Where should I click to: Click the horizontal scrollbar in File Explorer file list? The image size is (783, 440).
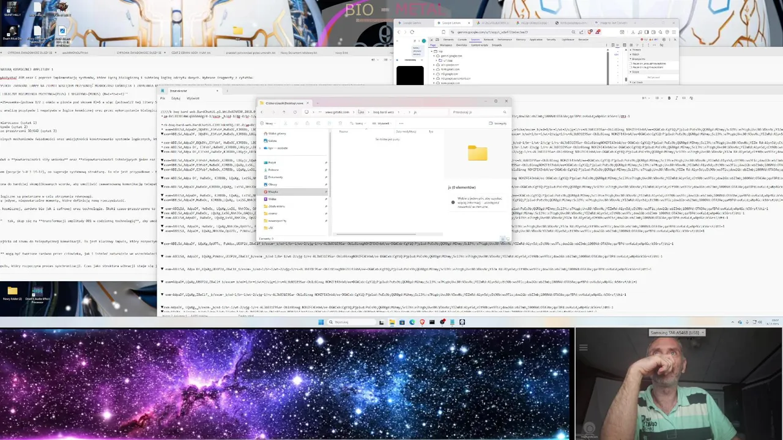(x=376, y=234)
